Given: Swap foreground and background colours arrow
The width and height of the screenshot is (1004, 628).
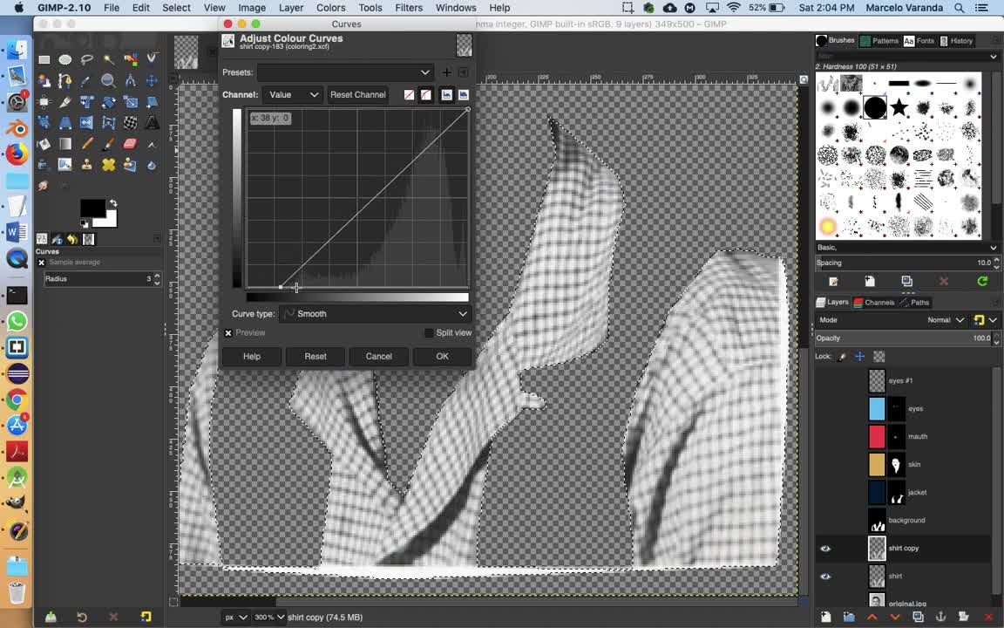Looking at the screenshot, I should pyautogui.click(x=113, y=203).
